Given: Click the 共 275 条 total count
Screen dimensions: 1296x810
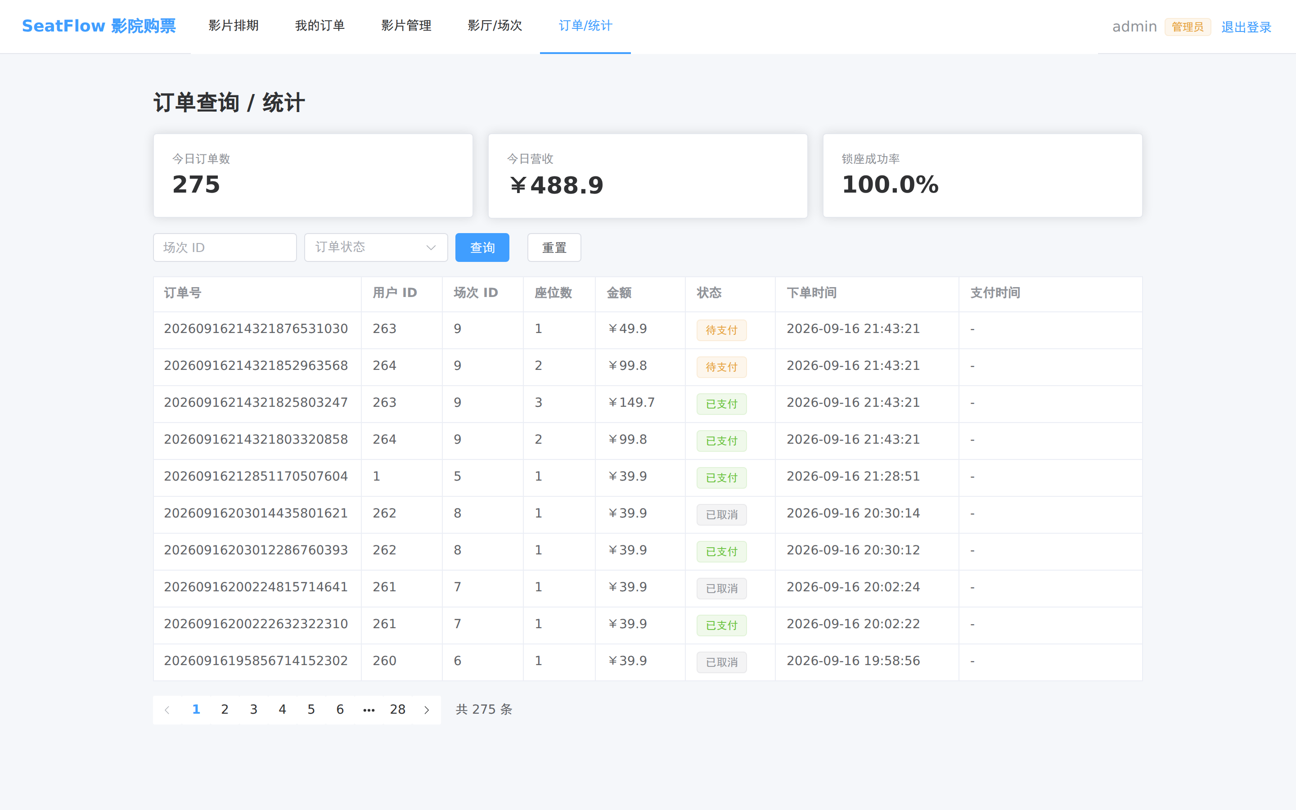Looking at the screenshot, I should click(x=484, y=710).
